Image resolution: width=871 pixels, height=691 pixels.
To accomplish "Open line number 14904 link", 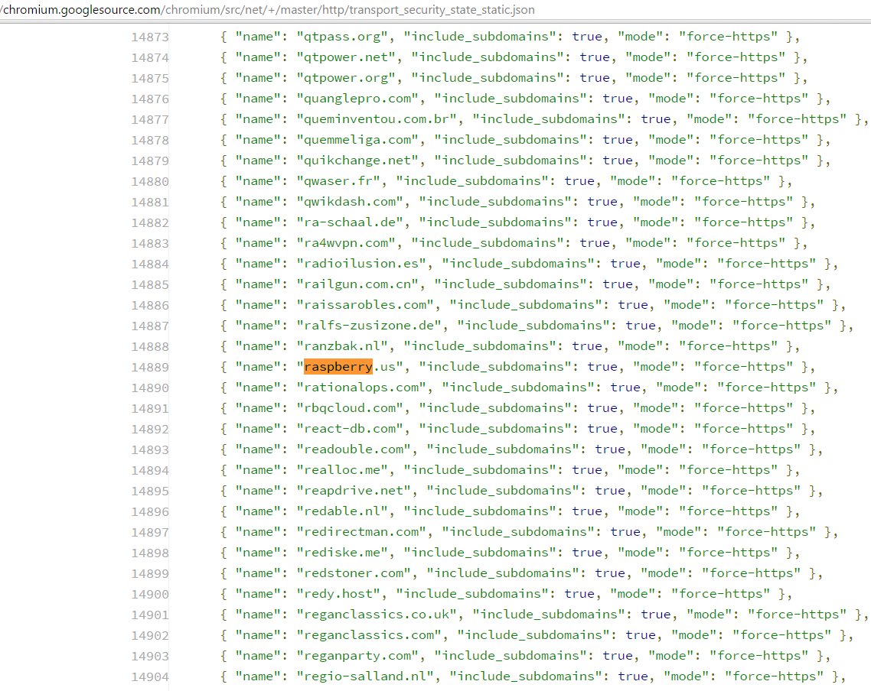I will 150,676.
